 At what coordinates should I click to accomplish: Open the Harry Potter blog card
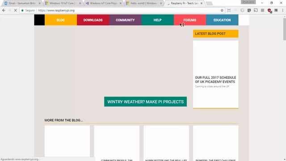tap(166, 143)
